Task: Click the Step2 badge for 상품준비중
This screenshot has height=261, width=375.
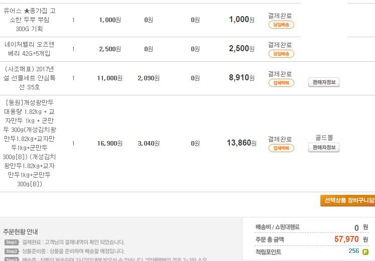Action: click(x=12, y=251)
